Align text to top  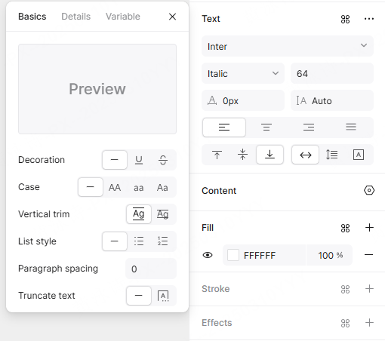(217, 155)
